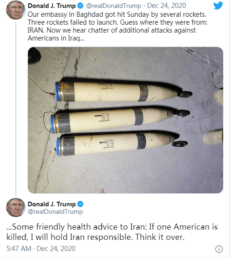
Task: Click Donald J. Trump name in top tweet
Action: 52,6
